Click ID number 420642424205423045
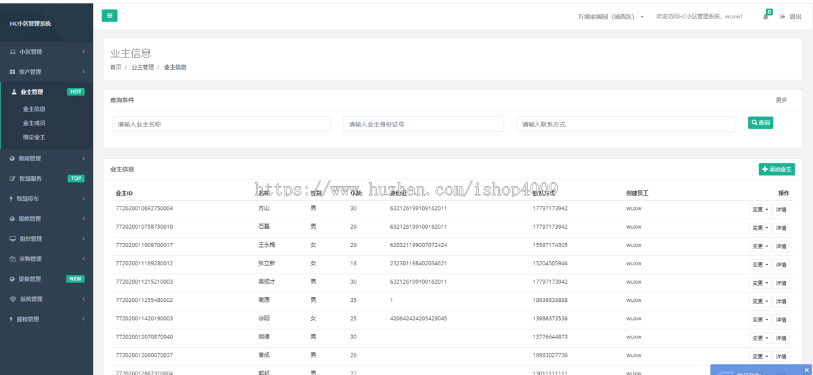 tap(419, 318)
